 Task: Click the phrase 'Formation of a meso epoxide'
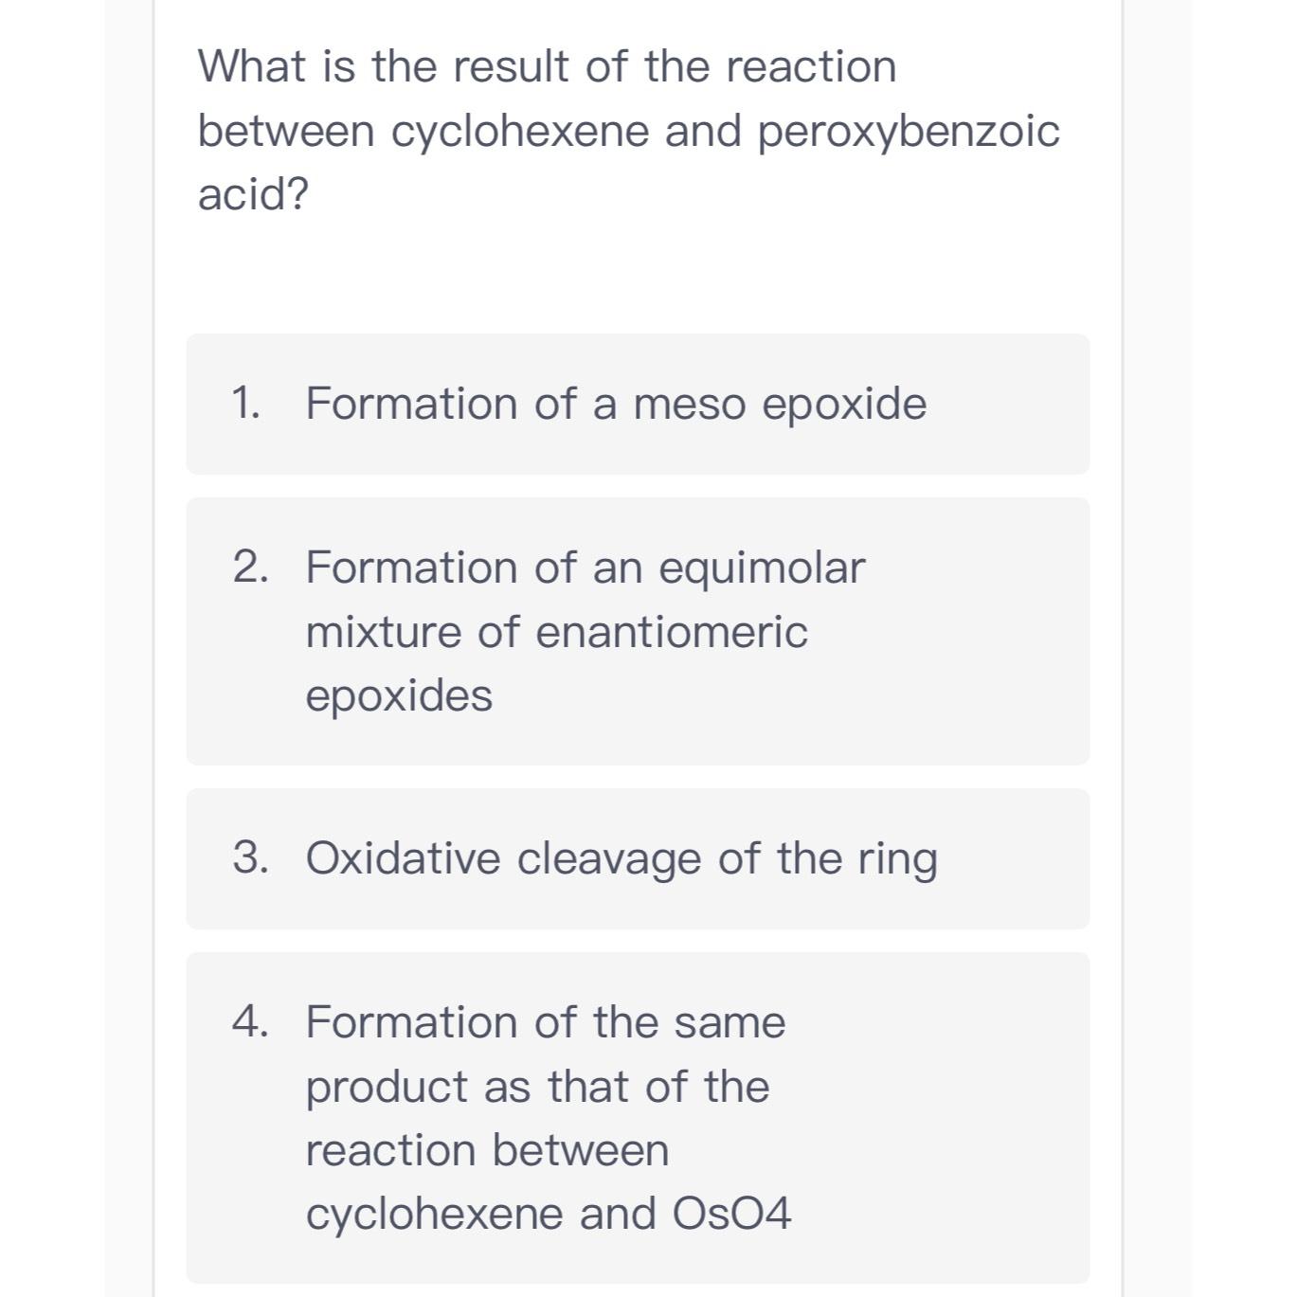(617, 402)
